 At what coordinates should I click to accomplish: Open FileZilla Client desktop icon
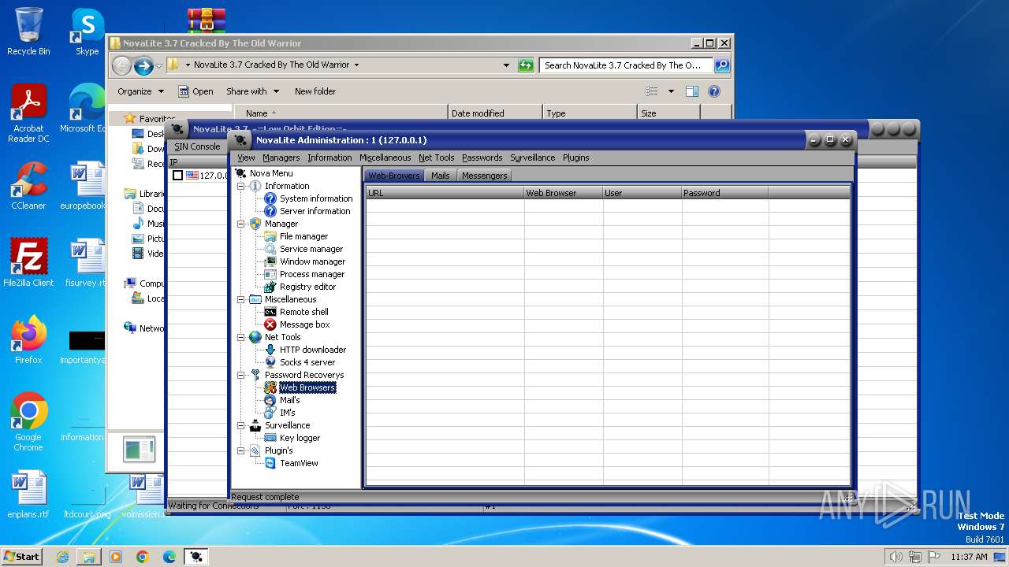tap(29, 262)
